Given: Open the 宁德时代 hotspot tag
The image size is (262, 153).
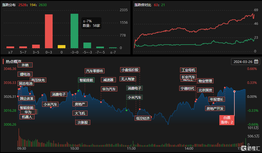Looking at the screenshot, I should coord(187,88).
